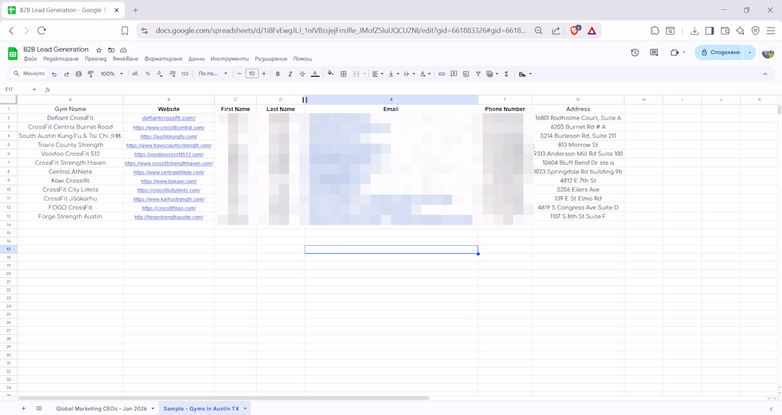Viewport: 782px width, 415px height.
Task: Open Brave Rewards triangle icon
Action: tap(591, 31)
